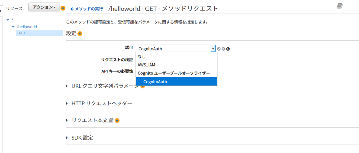The image size is (359, 153).
Task: Open the 認可 dropdown arrow
Action: click(x=213, y=49)
